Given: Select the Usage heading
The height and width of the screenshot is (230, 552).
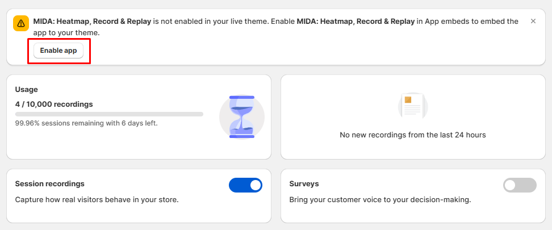Looking at the screenshot, I should [27, 89].
